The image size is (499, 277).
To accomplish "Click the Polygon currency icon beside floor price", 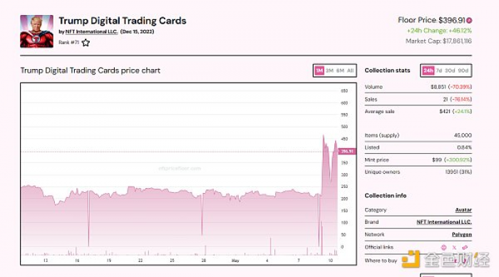I will click(469, 21).
